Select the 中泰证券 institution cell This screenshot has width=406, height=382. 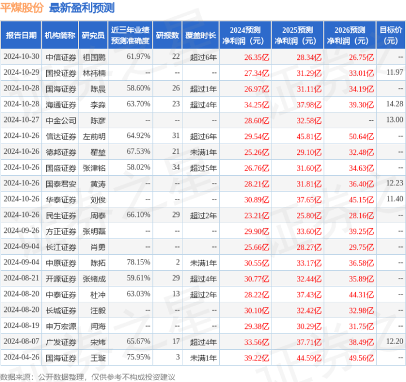point(61,294)
